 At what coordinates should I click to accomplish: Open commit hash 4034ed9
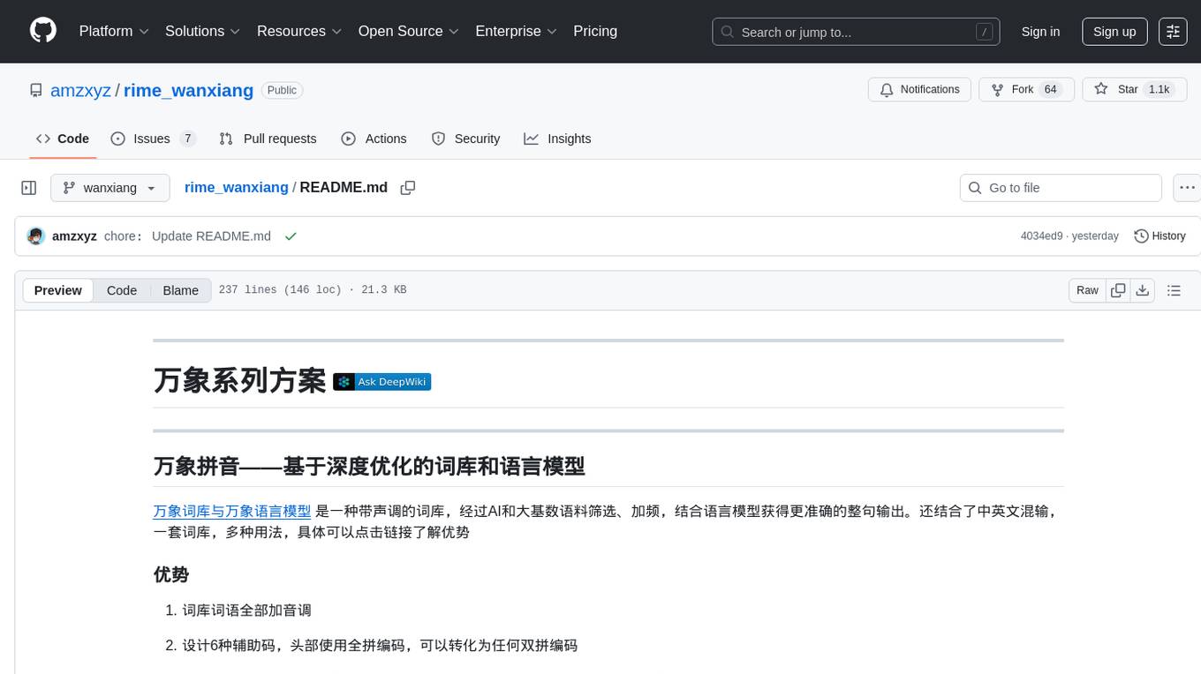(x=1043, y=236)
